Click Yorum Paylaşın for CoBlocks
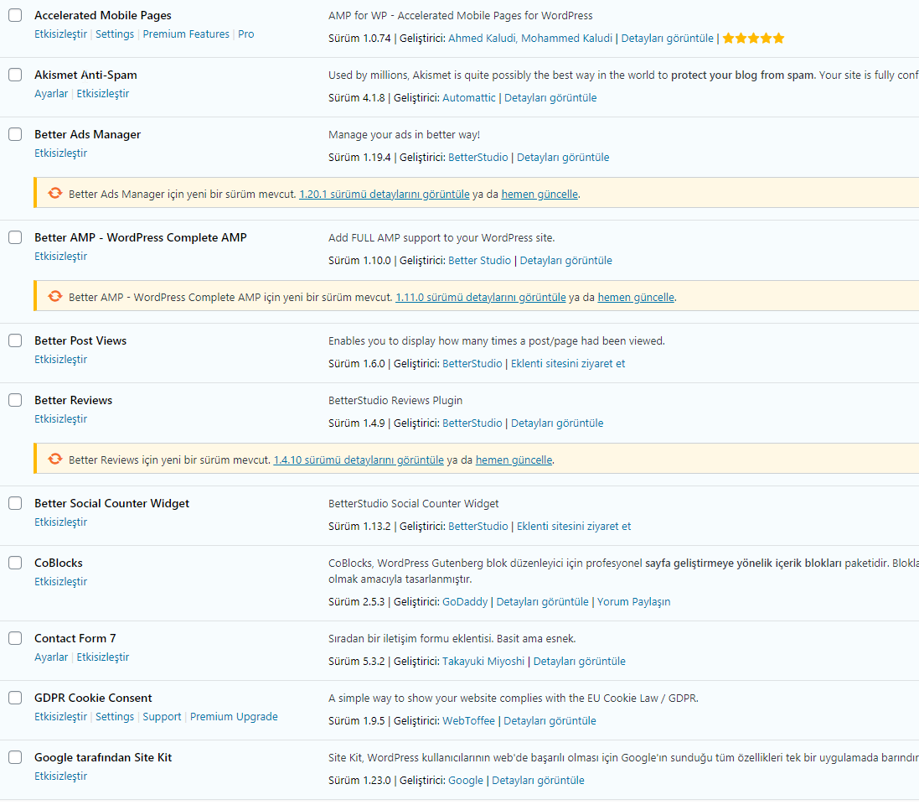 pos(633,602)
